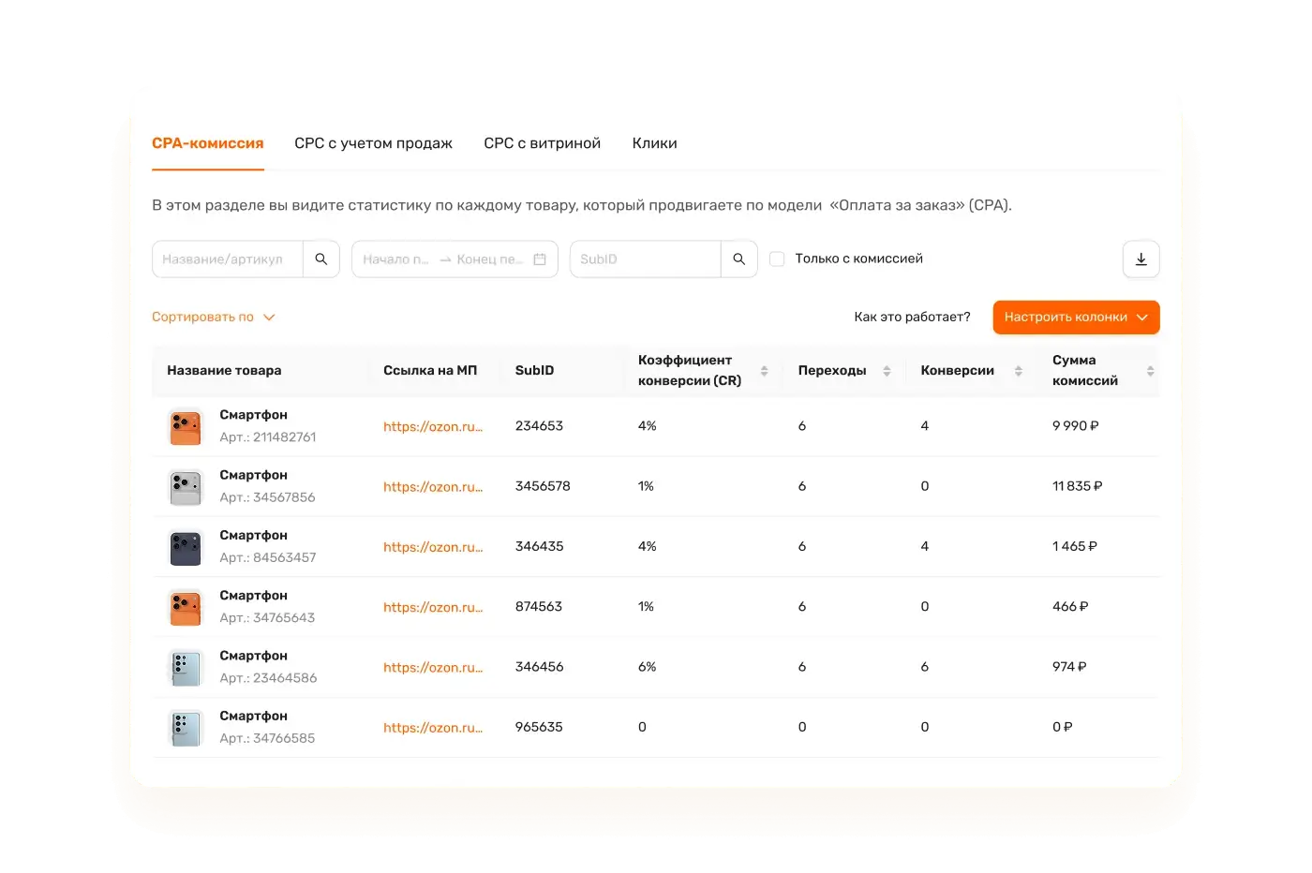
Task: Enable the Только с комиссией checkbox
Action: tap(777, 259)
